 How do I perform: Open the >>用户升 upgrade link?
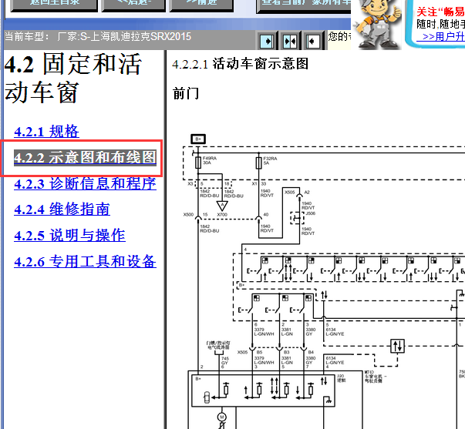(440, 37)
